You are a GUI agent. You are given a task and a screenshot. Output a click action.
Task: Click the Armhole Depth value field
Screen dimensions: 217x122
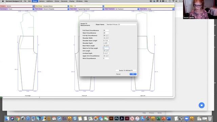pyautogui.click(x=106, y=53)
